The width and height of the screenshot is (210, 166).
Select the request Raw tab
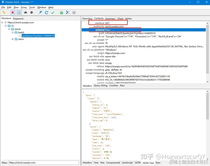[122, 85]
